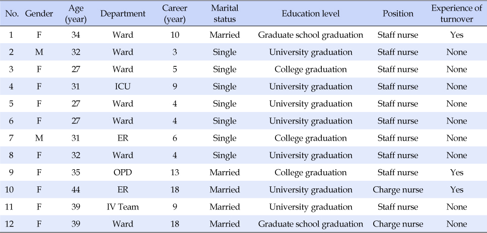The width and height of the screenshot is (487, 233).
Task: Click the Marital status header
Action: [225, 14]
